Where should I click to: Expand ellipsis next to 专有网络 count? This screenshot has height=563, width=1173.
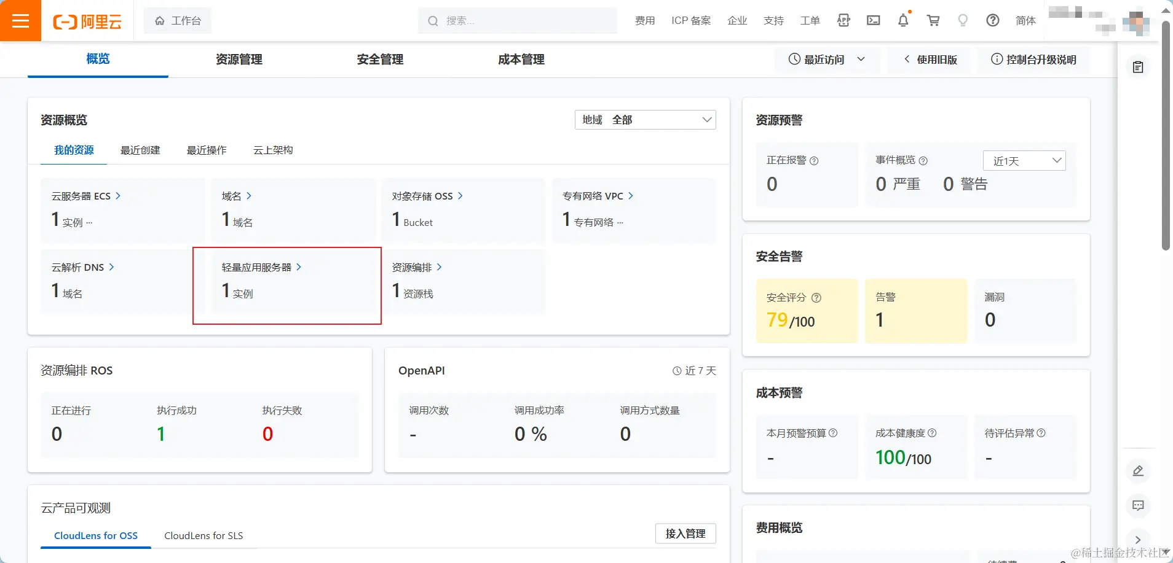(620, 223)
